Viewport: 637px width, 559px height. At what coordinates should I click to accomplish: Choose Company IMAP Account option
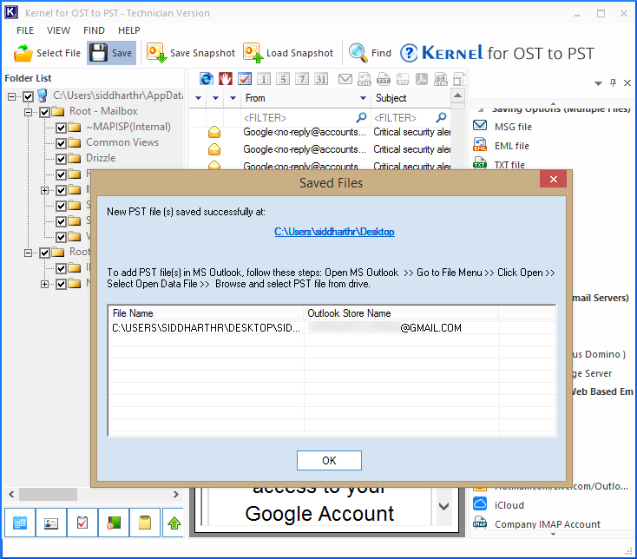click(537, 524)
